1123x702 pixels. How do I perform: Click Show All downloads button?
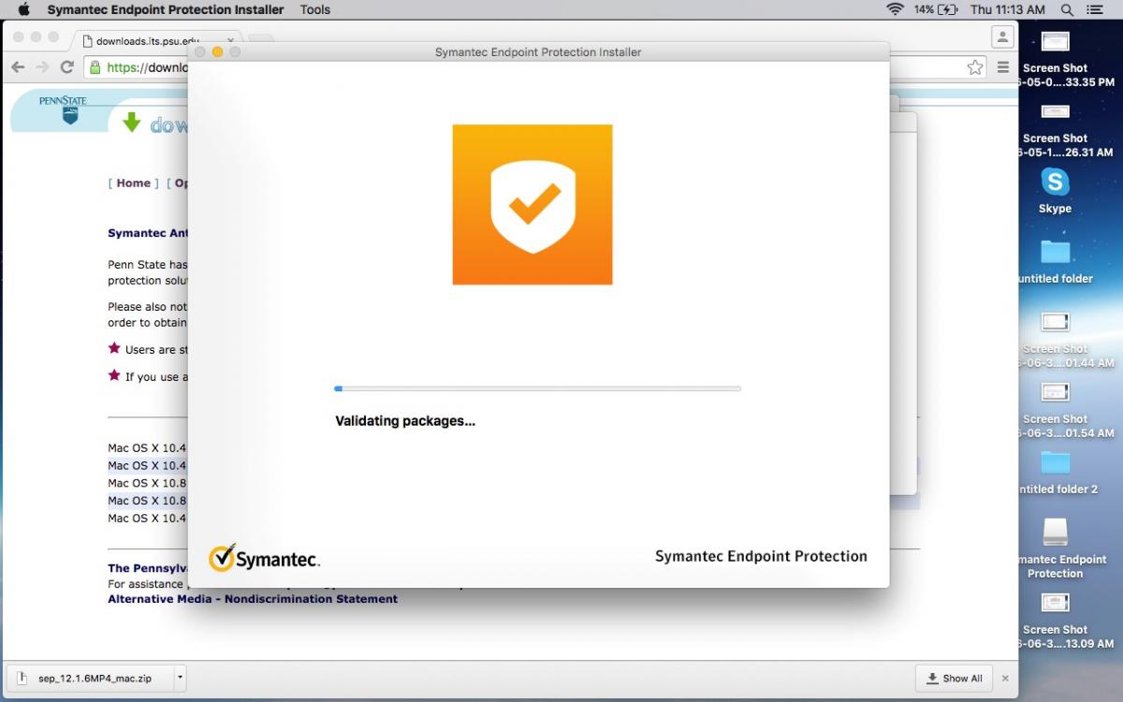click(x=954, y=679)
